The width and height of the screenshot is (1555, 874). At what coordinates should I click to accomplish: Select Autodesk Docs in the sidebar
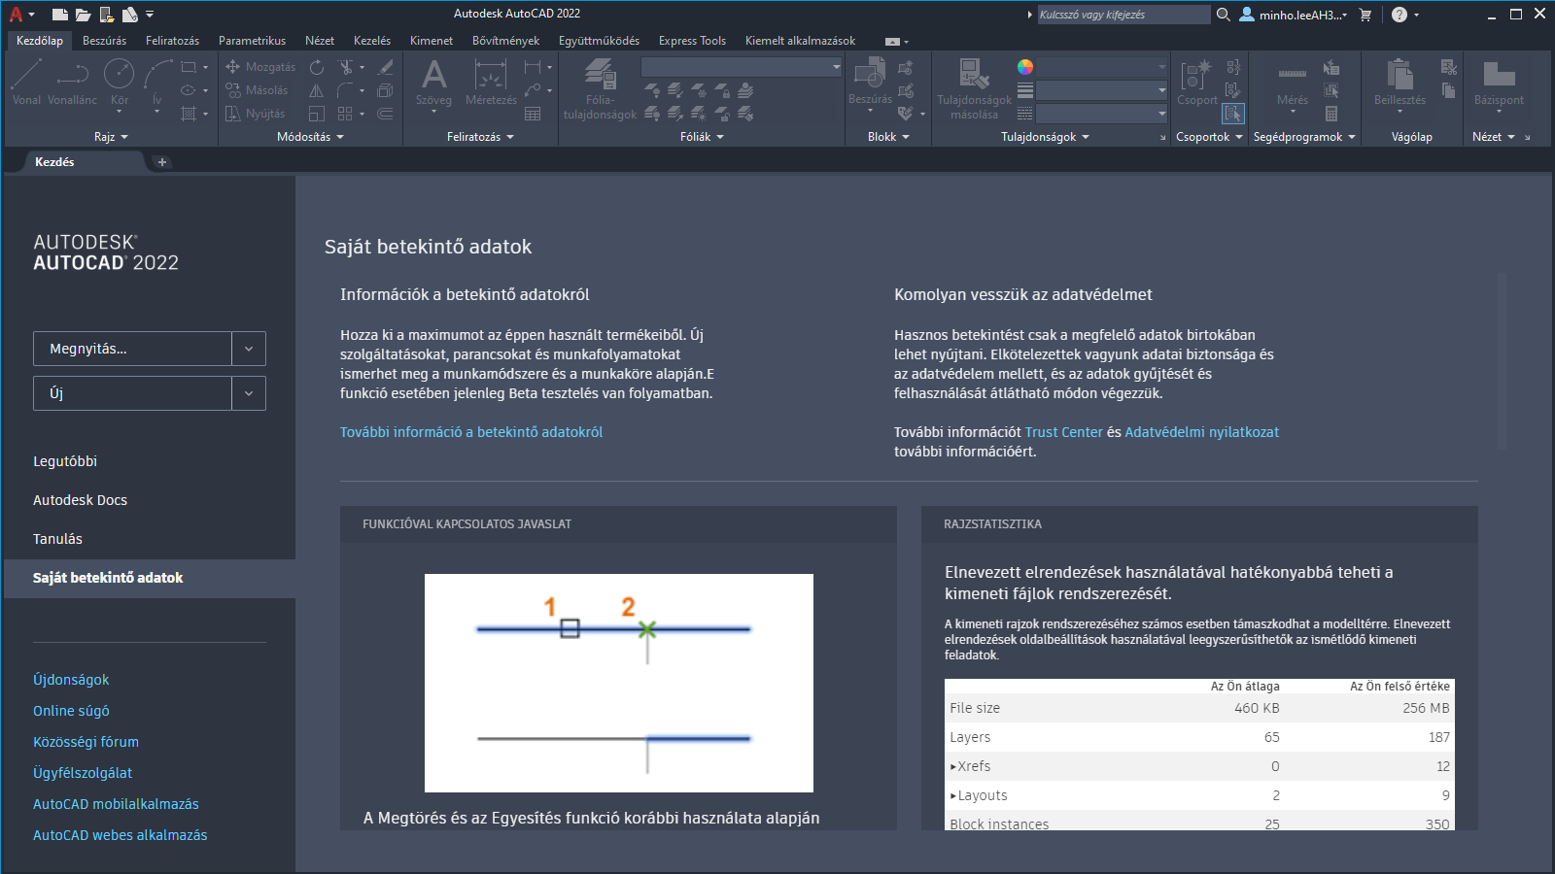[80, 500]
